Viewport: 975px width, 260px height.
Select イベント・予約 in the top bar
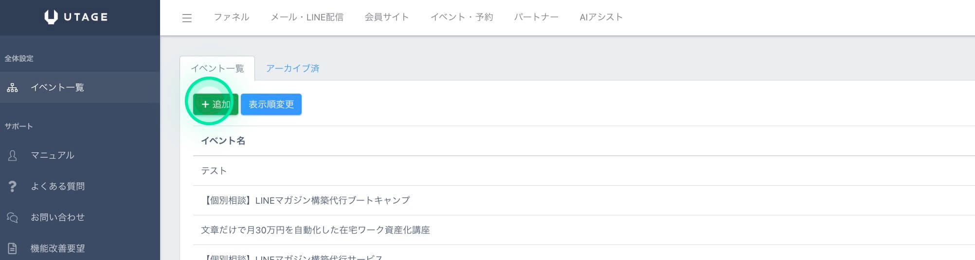[462, 17]
